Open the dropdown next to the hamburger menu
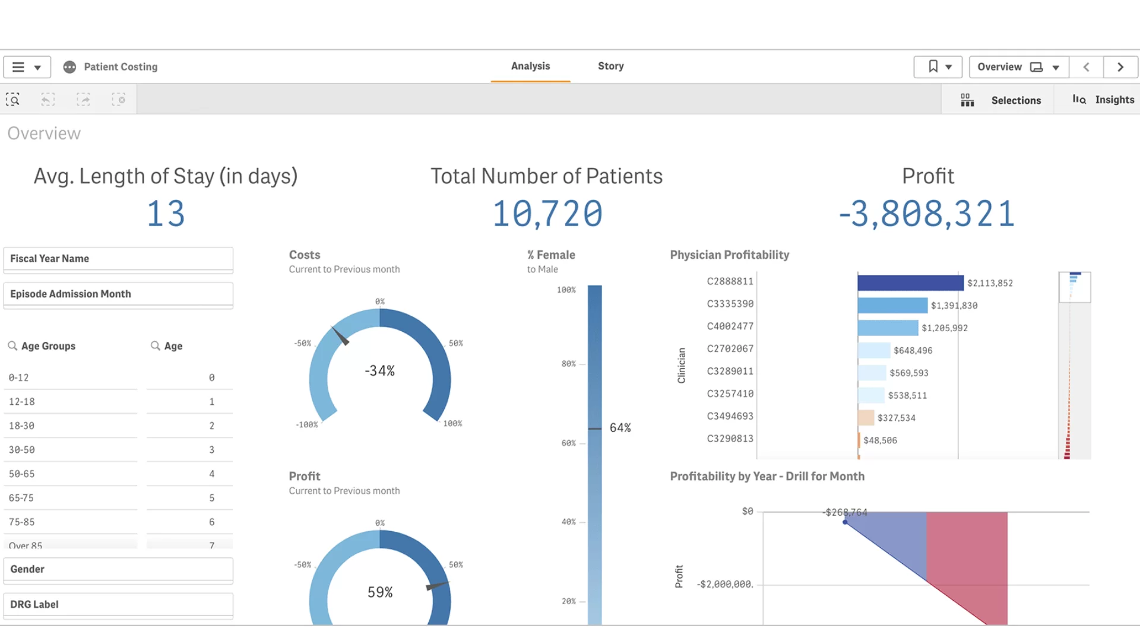The image size is (1140, 641). click(x=37, y=66)
